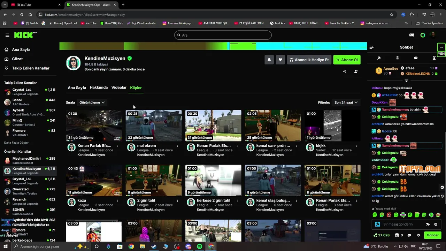Open the profile avatar menu in header

click(433, 35)
